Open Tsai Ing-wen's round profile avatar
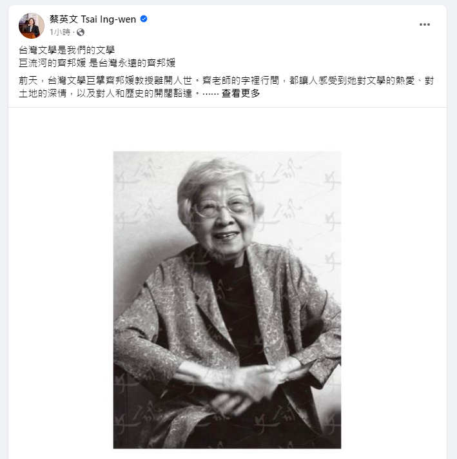 32,26
